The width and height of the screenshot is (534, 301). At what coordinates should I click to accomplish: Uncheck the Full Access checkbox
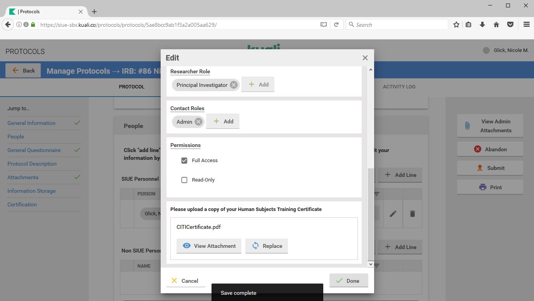coord(184,161)
